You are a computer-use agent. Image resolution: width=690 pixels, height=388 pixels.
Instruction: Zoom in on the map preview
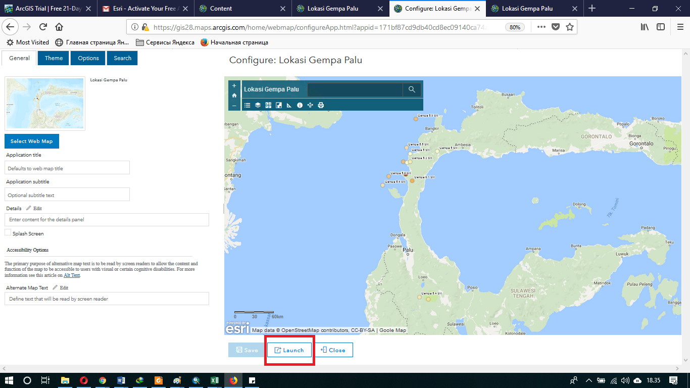click(234, 86)
